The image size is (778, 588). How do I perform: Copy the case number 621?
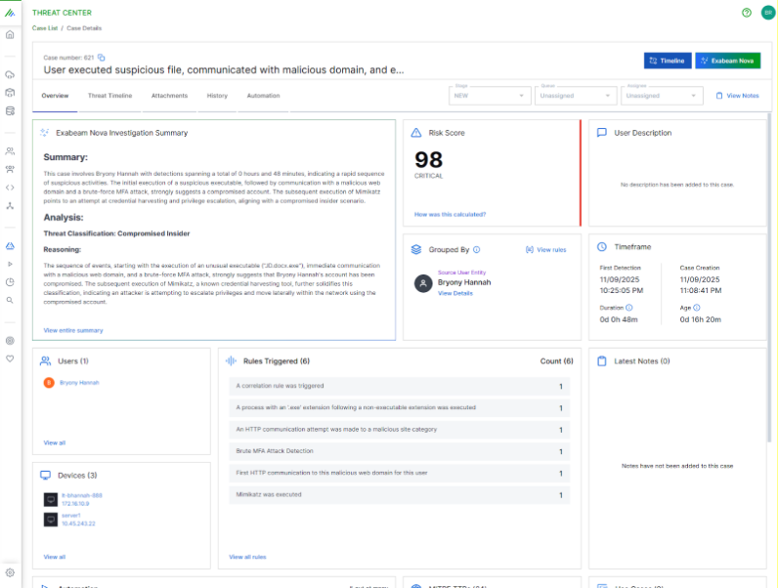(101, 59)
